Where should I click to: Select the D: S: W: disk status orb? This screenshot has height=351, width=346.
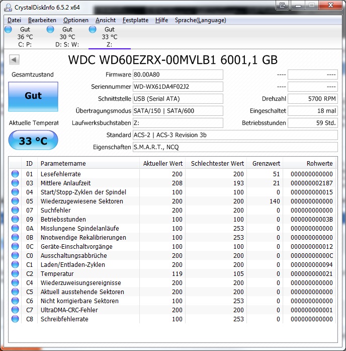[50, 29]
